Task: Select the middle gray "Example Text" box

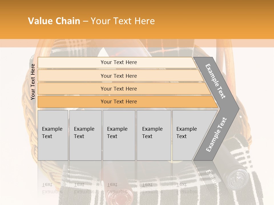Action: tap(119, 135)
